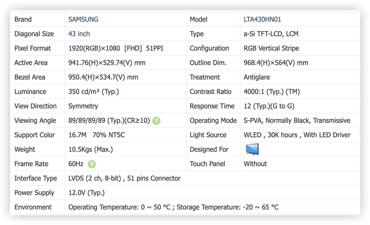The image size is (370, 225).
Task: Click the S-PVA, Normally Black, Transmissive value
Action: pyautogui.click(x=297, y=120)
